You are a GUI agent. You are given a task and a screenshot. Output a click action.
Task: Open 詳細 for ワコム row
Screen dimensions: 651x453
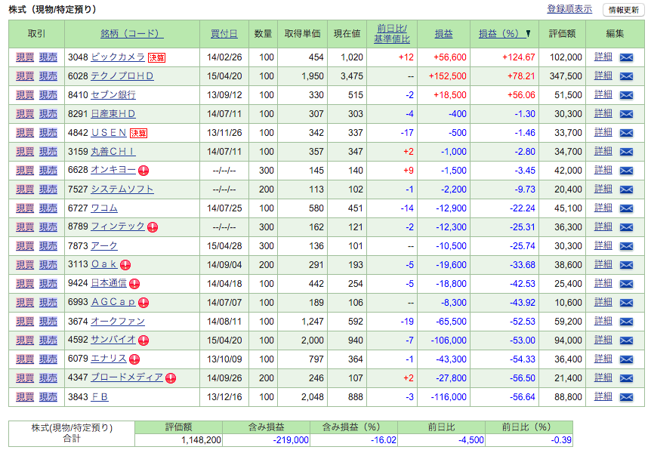pyautogui.click(x=603, y=208)
